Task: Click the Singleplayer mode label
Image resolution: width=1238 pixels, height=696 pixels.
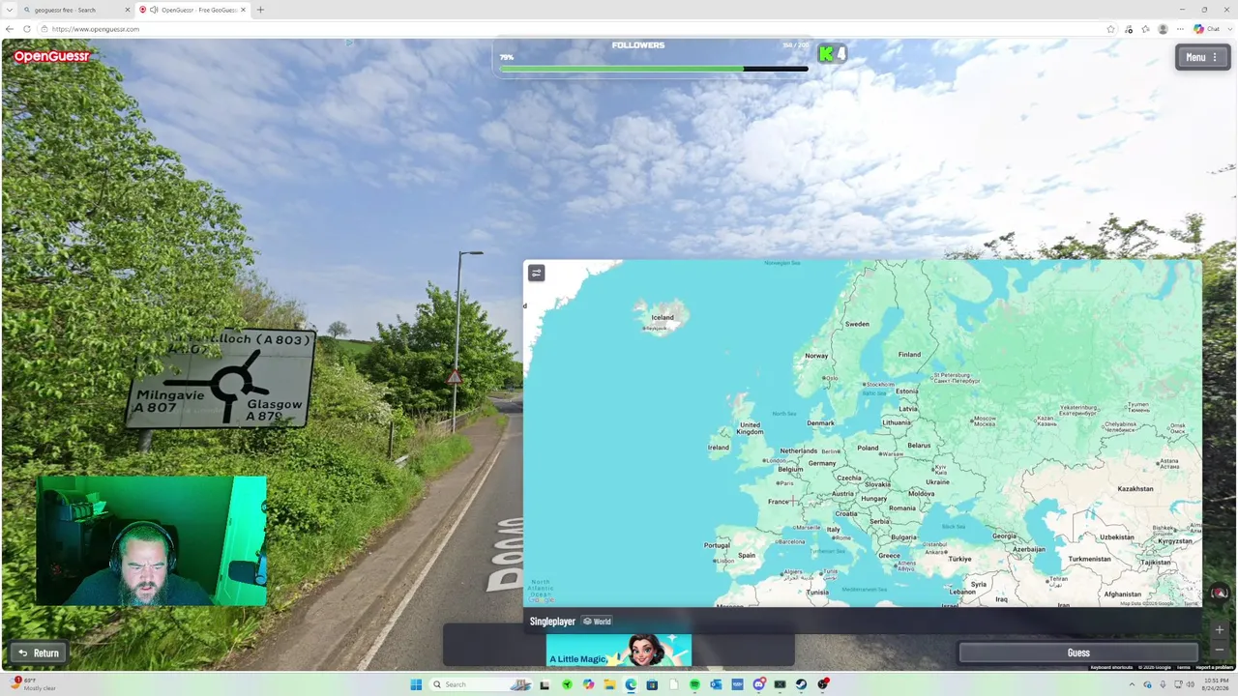Action: pos(552,622)
